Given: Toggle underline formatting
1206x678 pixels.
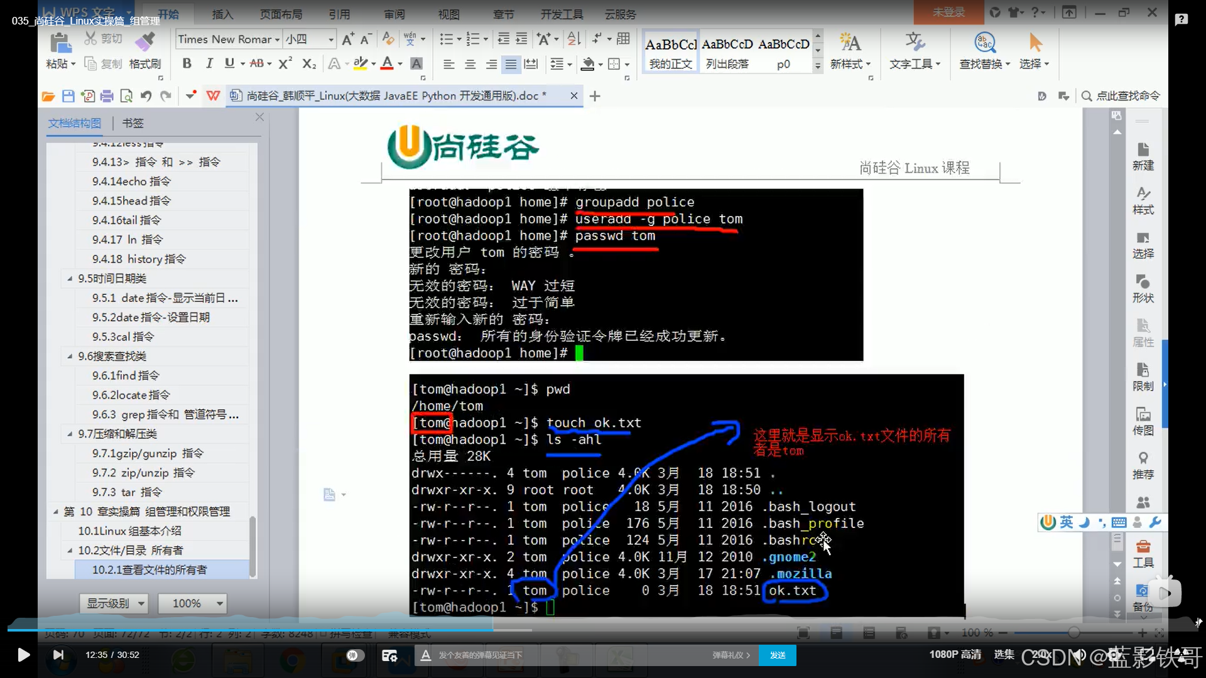Looking at the screenshot, I should tap(229, 63).
